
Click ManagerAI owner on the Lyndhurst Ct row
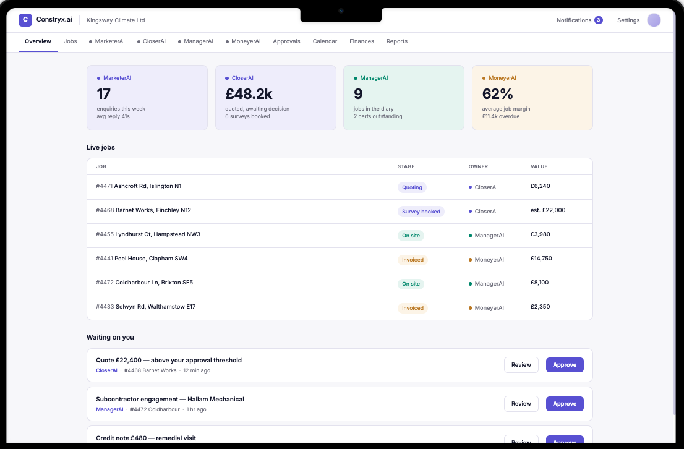486,236
